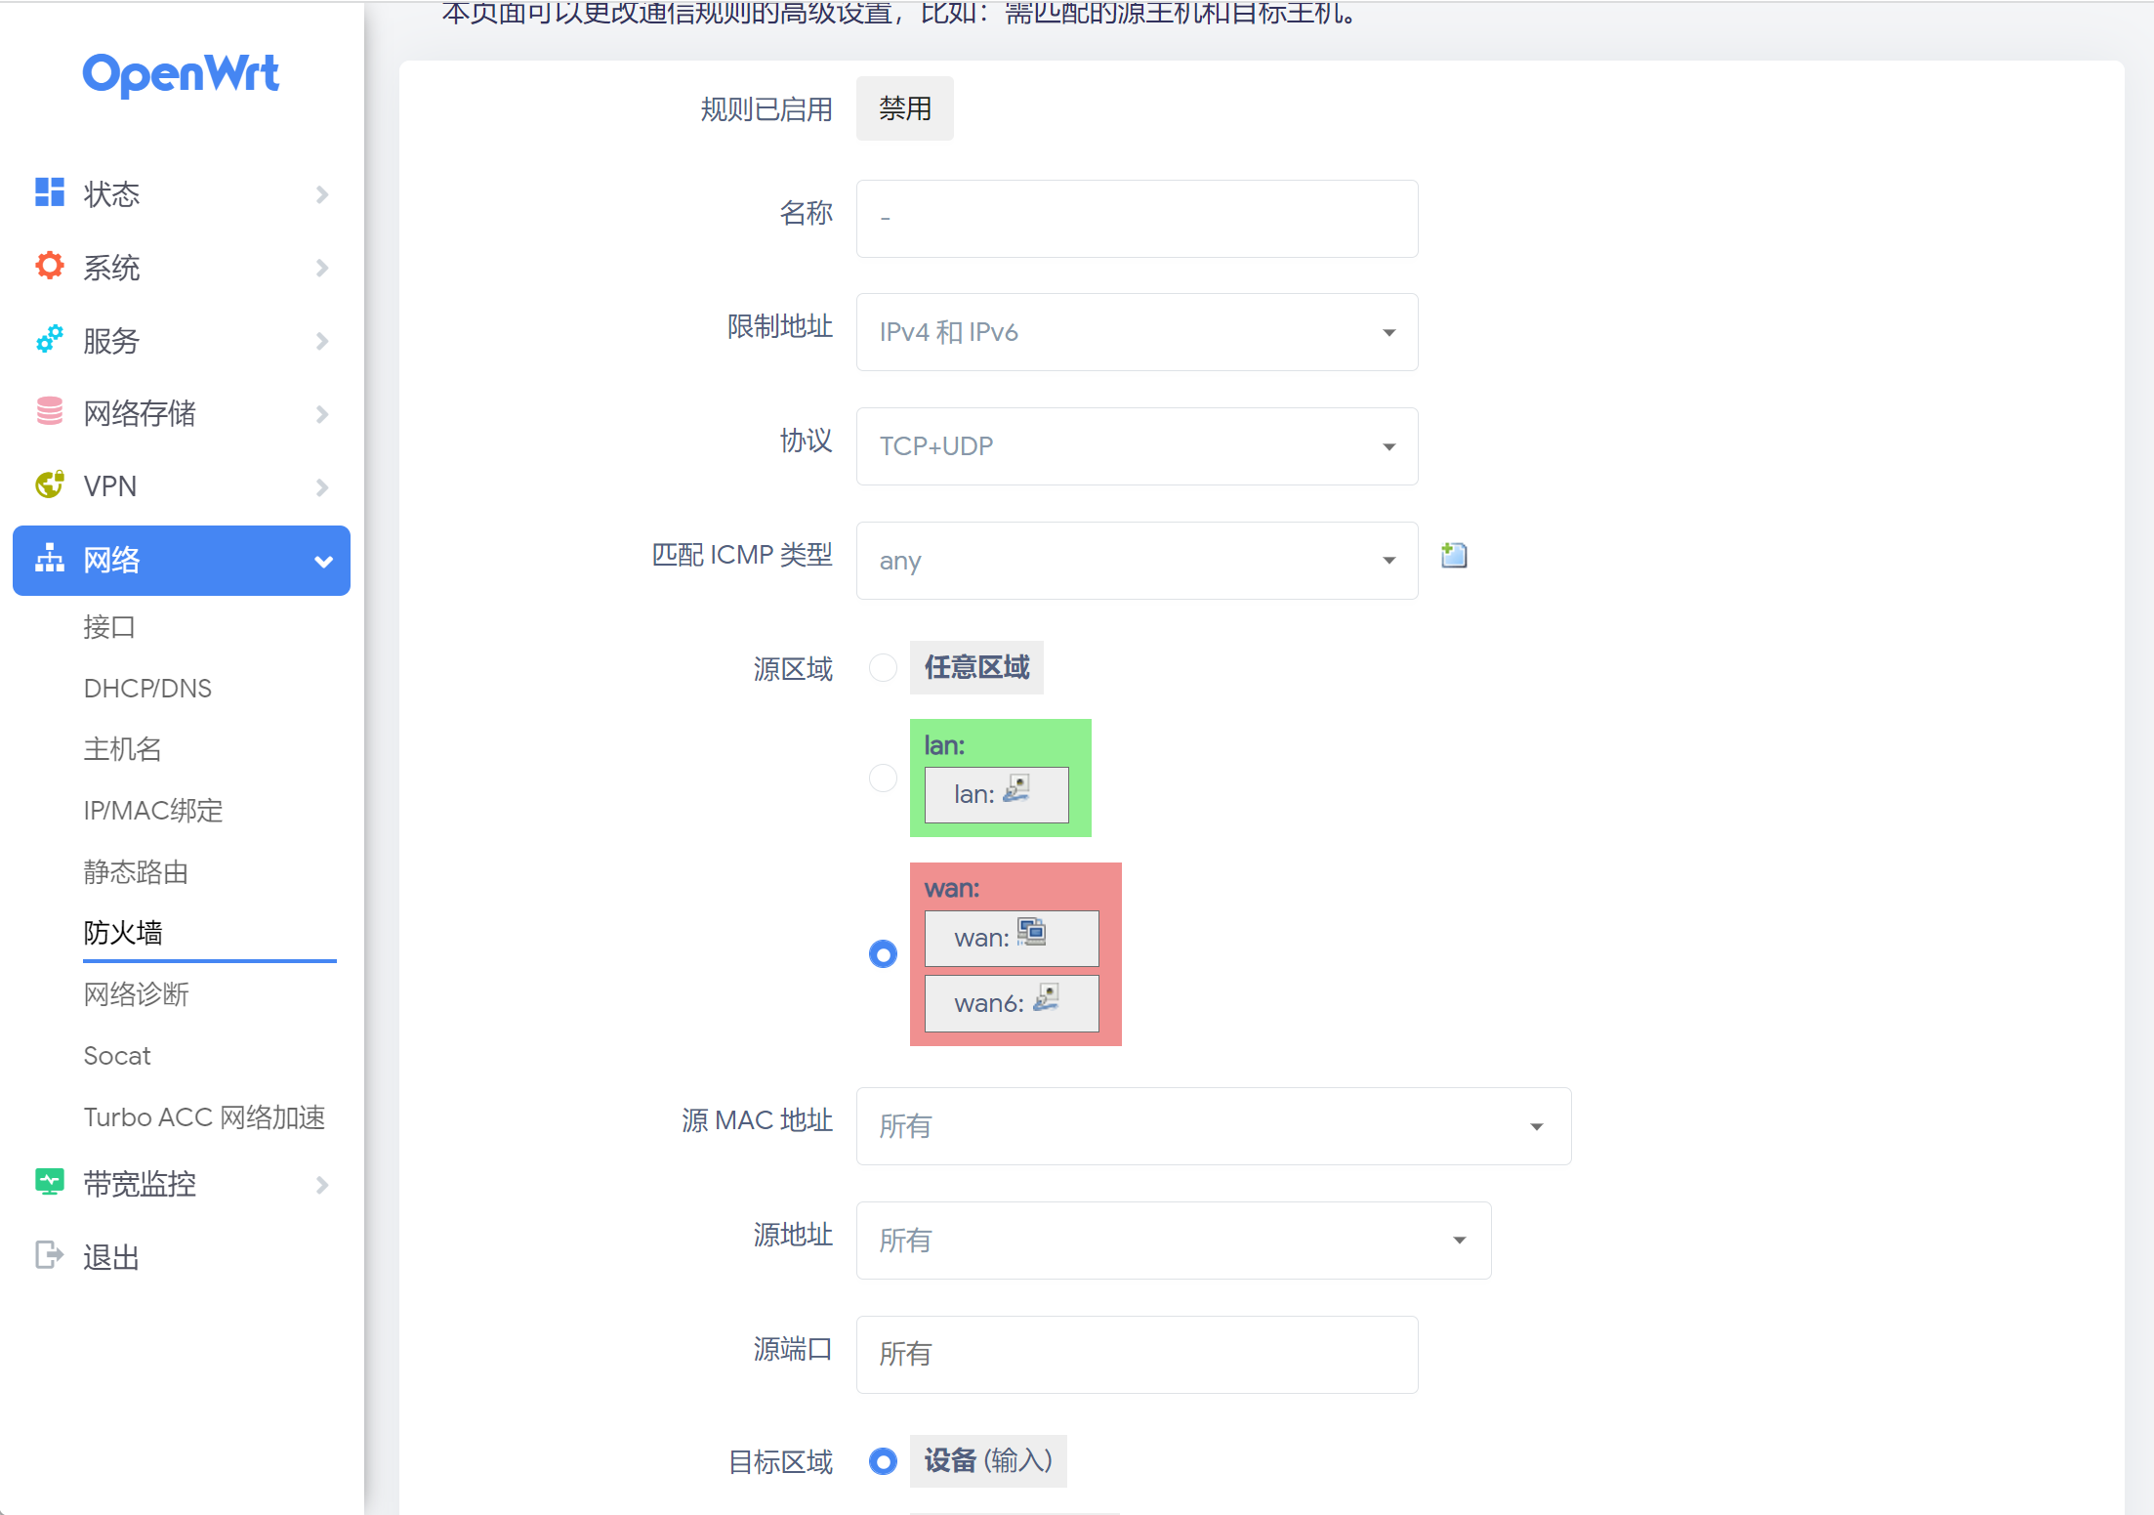
Task: Expand the VPN menu chevron
Action: [x=322, y=487]
